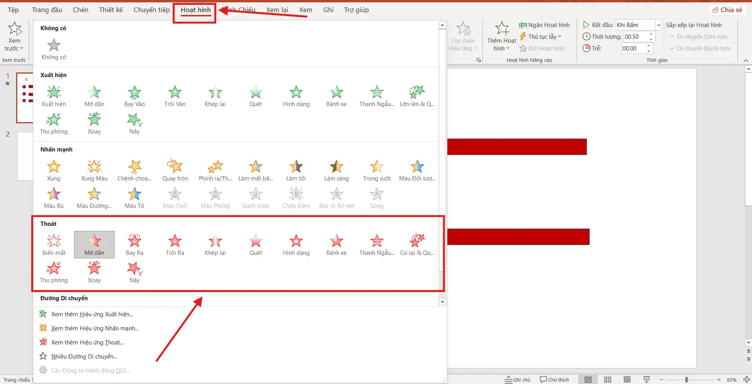Open the Bắt đầu start dropdown

[659, 25]
